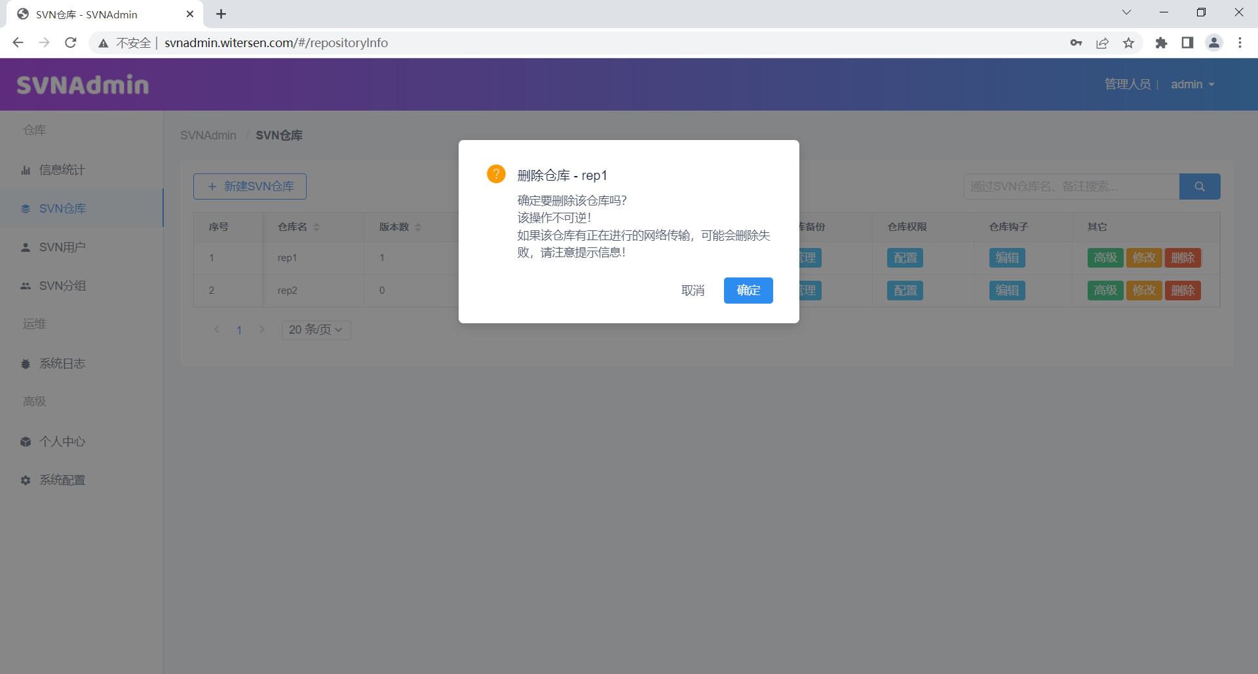Click 高级 button for rep2

1105,291
